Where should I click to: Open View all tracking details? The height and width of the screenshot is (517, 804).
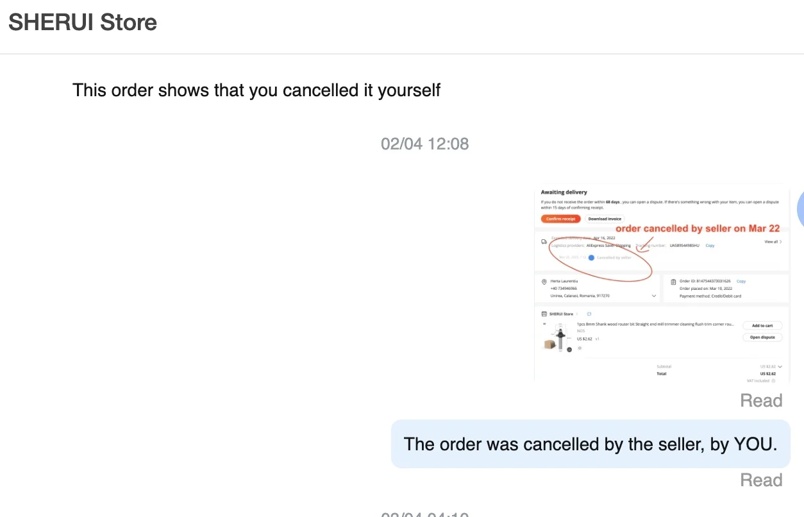(773, 242)
